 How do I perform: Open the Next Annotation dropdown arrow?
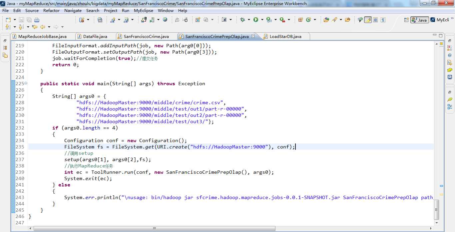click(x=14, y=27)
